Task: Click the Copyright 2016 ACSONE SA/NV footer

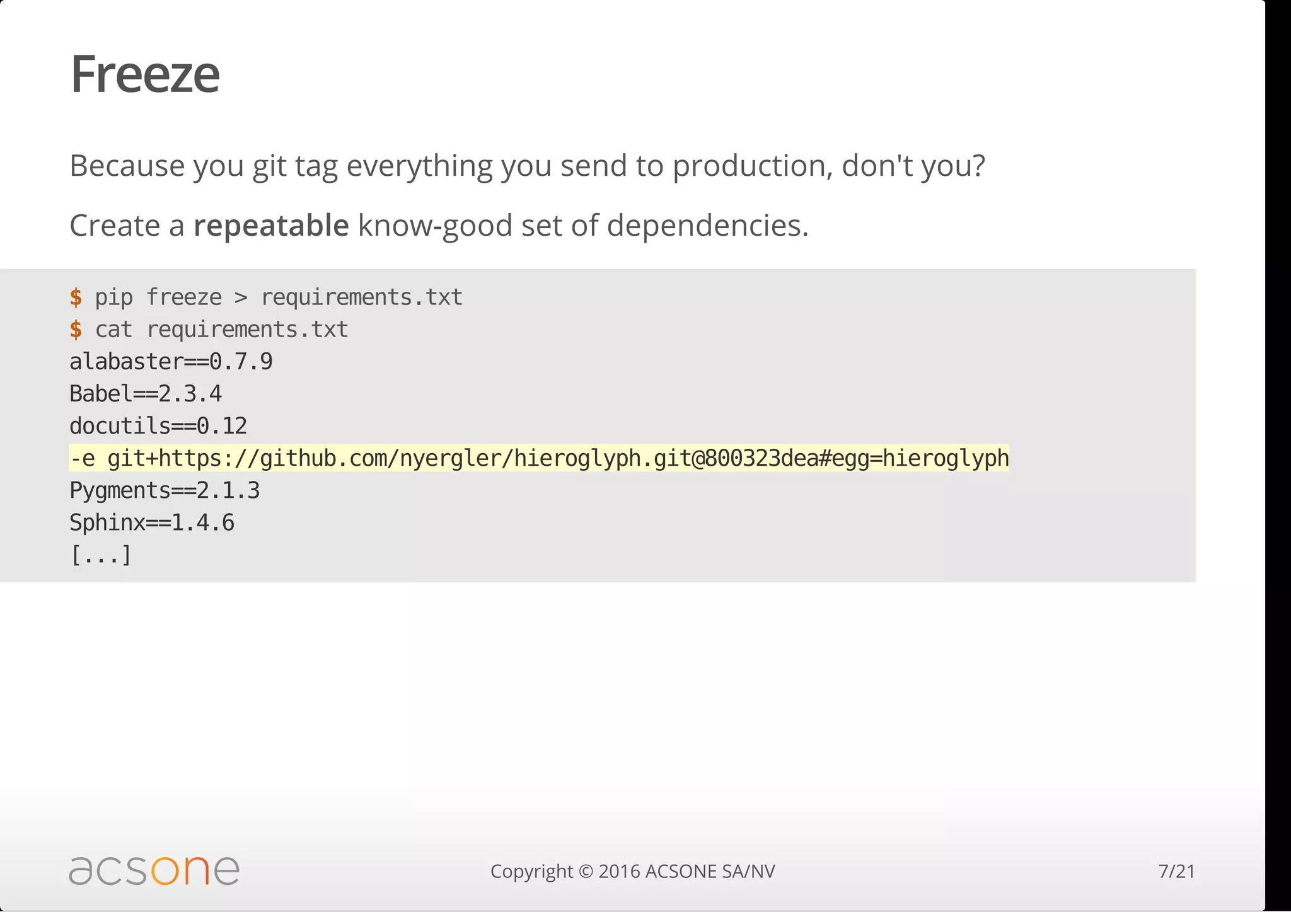Action: (633, 871)
